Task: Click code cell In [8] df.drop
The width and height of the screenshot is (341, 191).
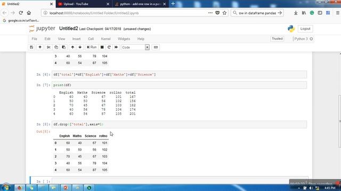Action: click(179, 124)
